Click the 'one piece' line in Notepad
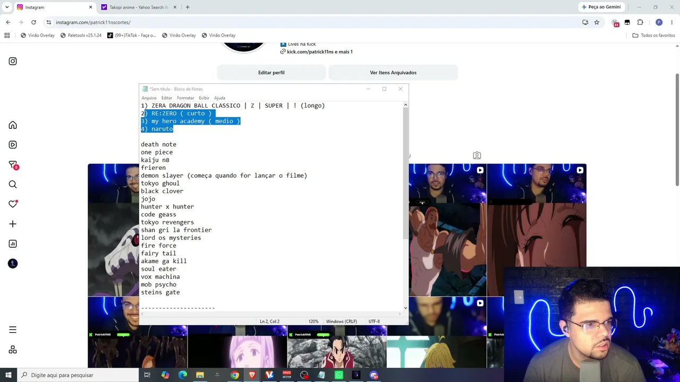The height and width of the screenshot is (382, 680). click(x=157, y=152)
